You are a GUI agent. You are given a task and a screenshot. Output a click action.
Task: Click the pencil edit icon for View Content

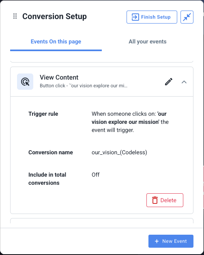coord(169,82)
